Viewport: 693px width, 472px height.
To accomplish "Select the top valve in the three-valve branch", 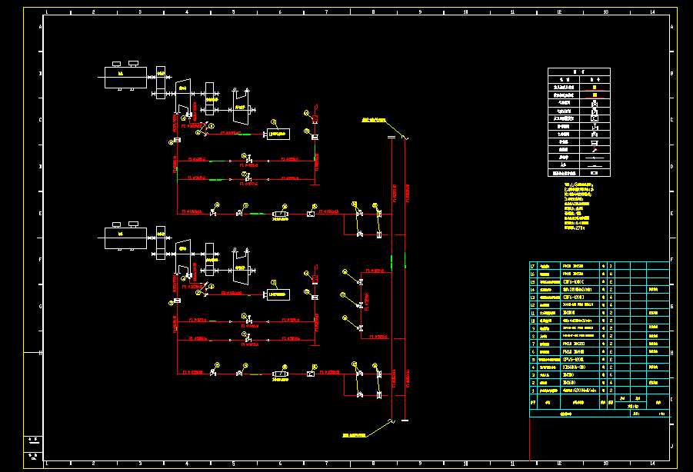I will tap(361, 282).
